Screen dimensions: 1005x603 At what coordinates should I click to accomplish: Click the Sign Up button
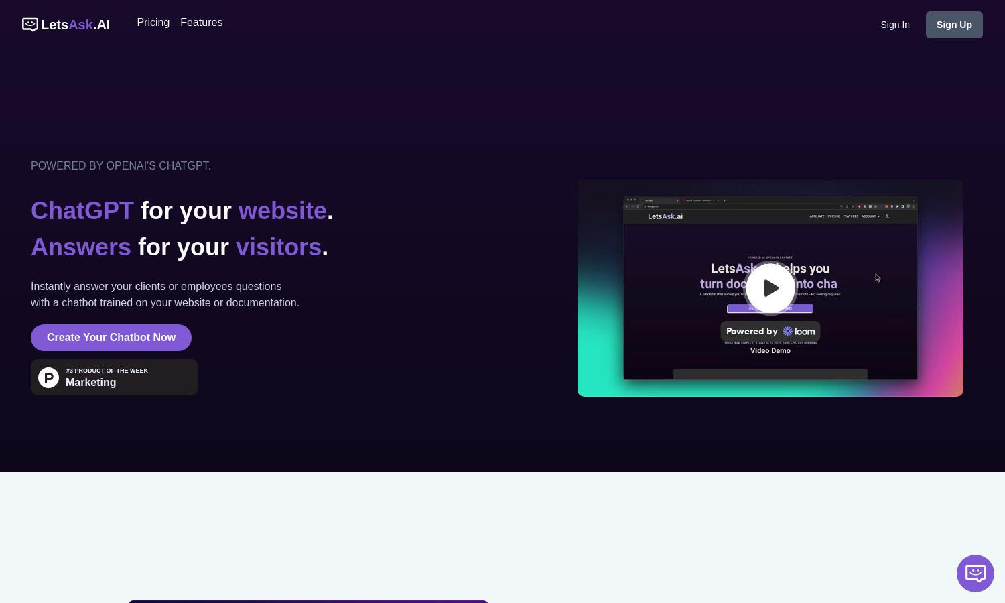coord(954,25)
